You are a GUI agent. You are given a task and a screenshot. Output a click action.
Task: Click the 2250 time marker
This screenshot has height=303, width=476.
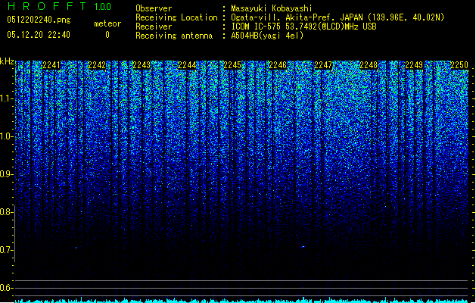coord(459,65)
